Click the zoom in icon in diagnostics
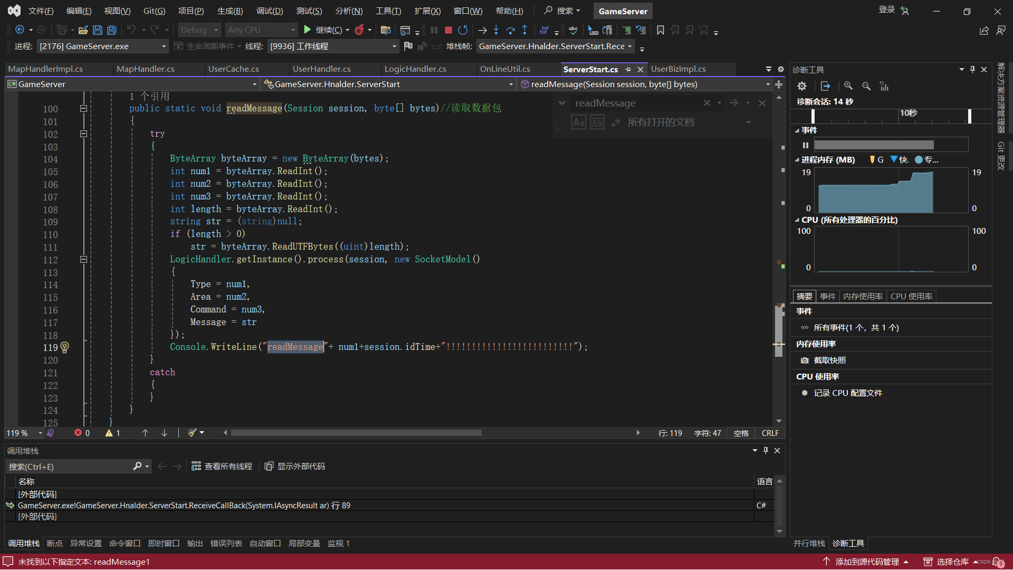This screenshot has height=570, width=1013. pos(848,86)
